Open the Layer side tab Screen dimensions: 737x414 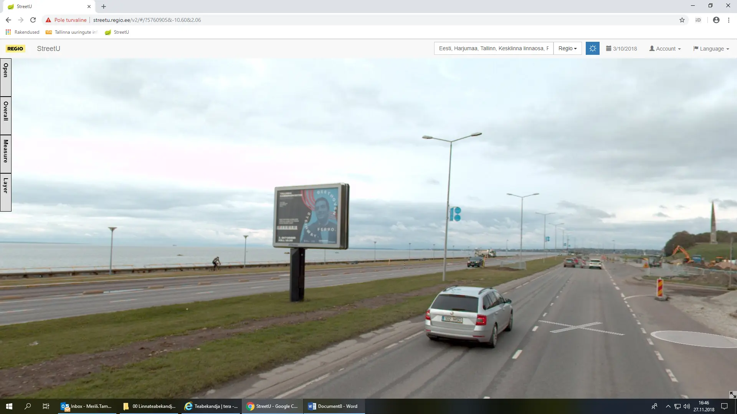[6, 192]
